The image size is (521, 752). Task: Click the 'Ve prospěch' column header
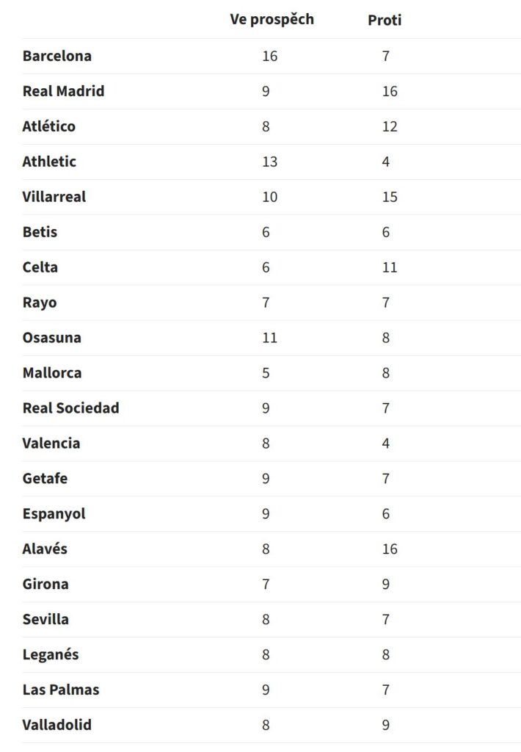(272, 20)
